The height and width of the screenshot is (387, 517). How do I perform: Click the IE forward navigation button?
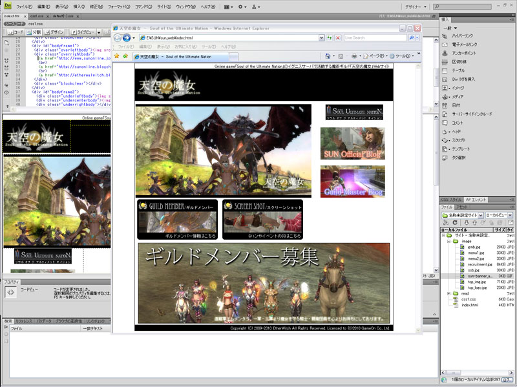[126, 38]
